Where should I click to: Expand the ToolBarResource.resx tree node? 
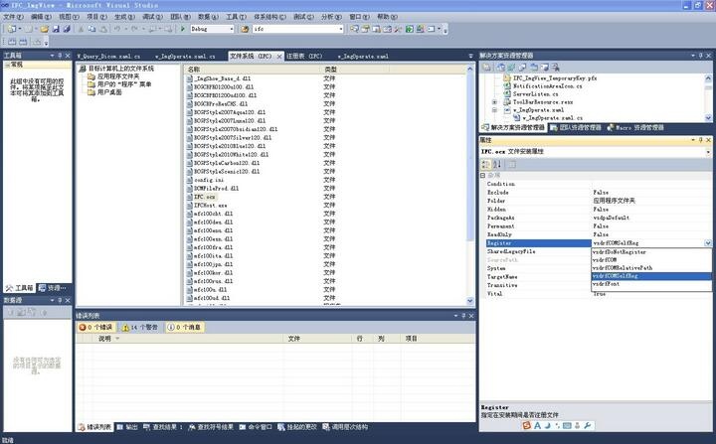(x=494, y=102)
